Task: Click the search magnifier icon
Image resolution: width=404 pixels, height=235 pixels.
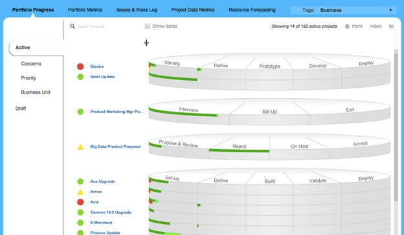Action: 73,26
